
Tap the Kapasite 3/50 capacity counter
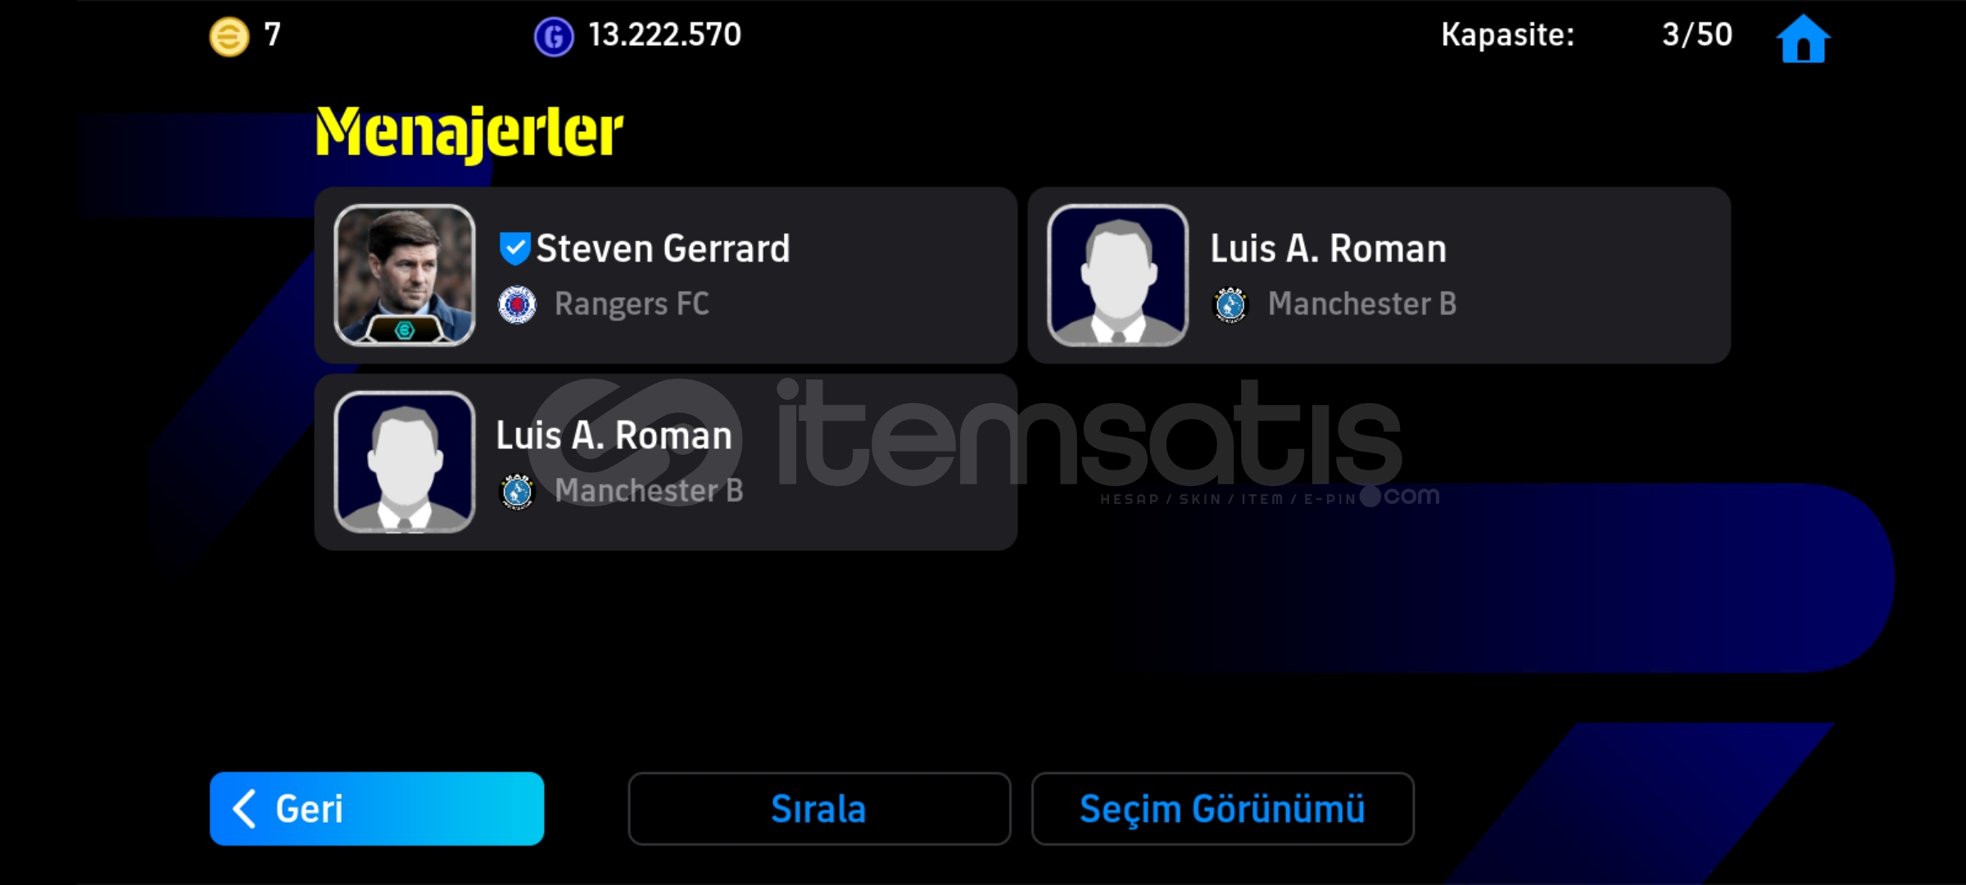1697,35
